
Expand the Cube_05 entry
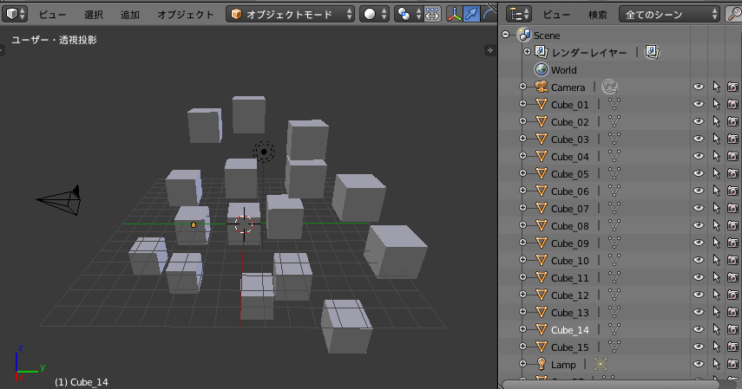(x=522, y=173)
